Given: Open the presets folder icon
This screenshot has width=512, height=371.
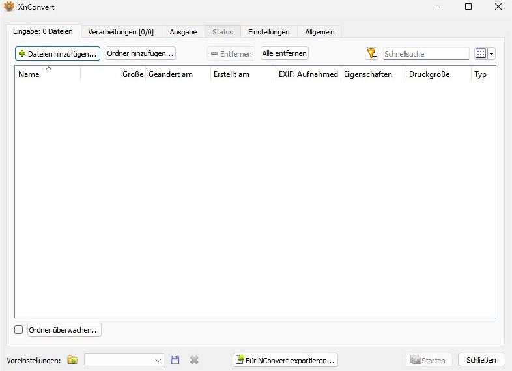Looking at the screenshot, I should [72, 360].
